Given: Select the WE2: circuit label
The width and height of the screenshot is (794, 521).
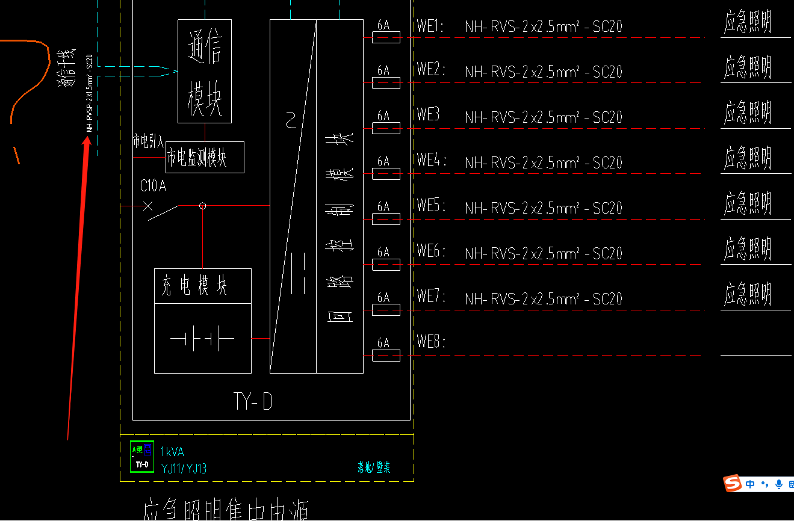Looking at the screenshot, I should [x=430, y=69].
